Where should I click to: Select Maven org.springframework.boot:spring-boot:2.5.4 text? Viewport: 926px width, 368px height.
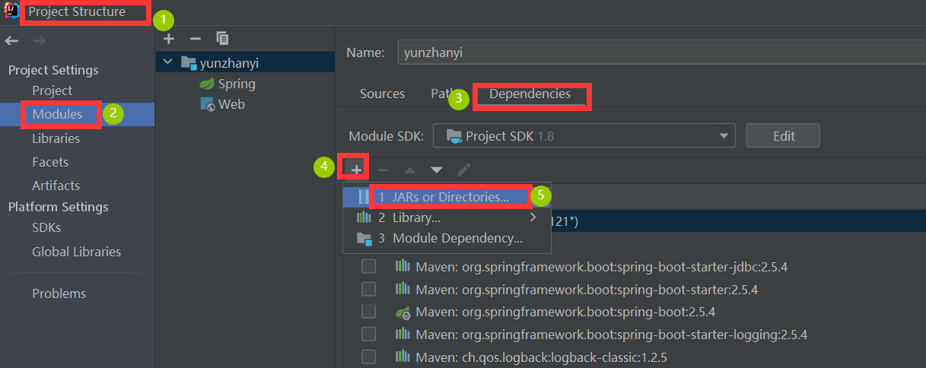[565, 312]
